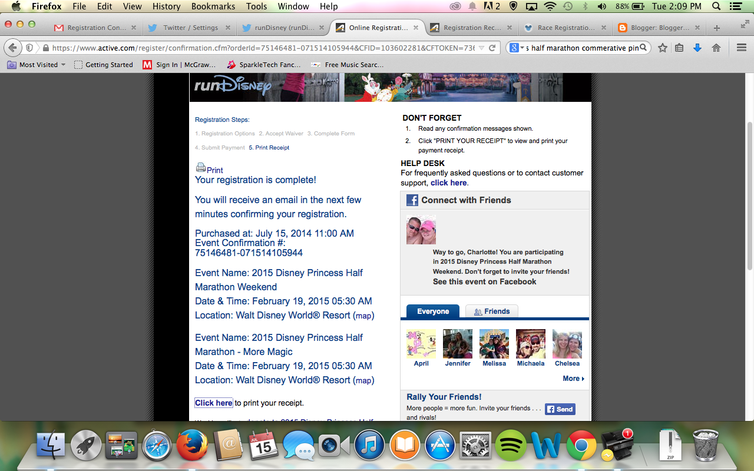
Task: Select the Friends tab in the Facebook widget
Action: pyautogui.click(x=492, y=311)
